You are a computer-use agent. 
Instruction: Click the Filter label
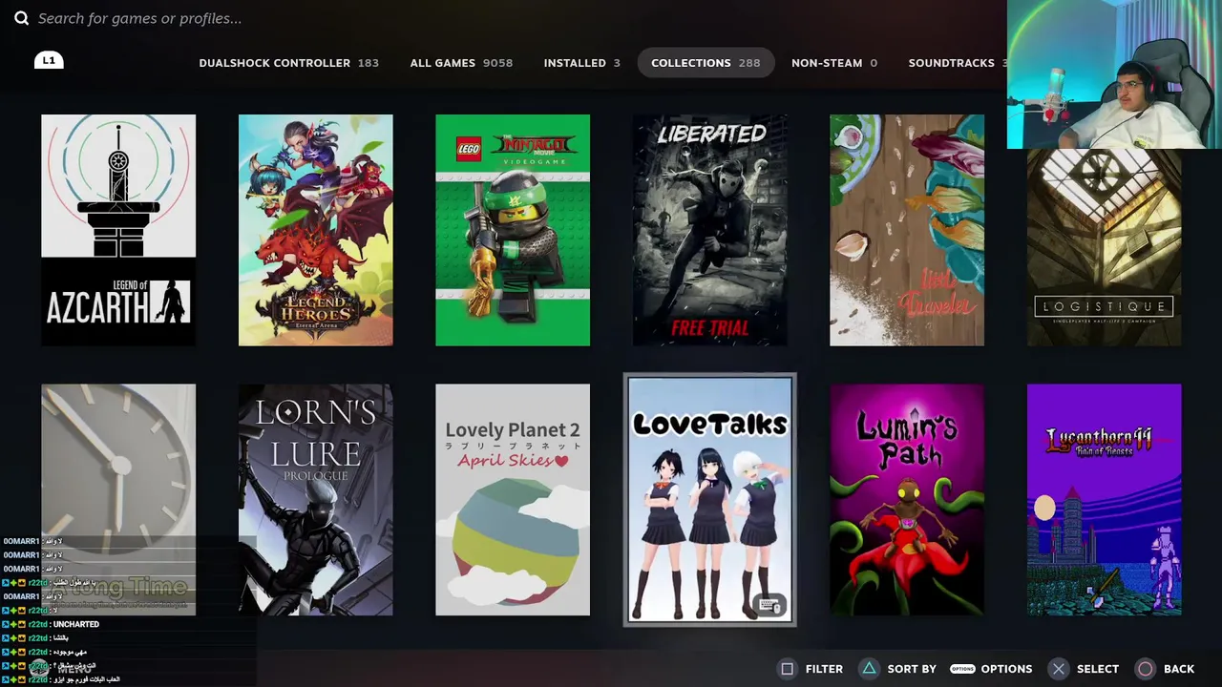coord(824,669)
